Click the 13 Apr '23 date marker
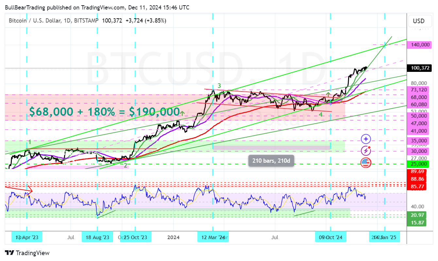 tap(27, 237)
